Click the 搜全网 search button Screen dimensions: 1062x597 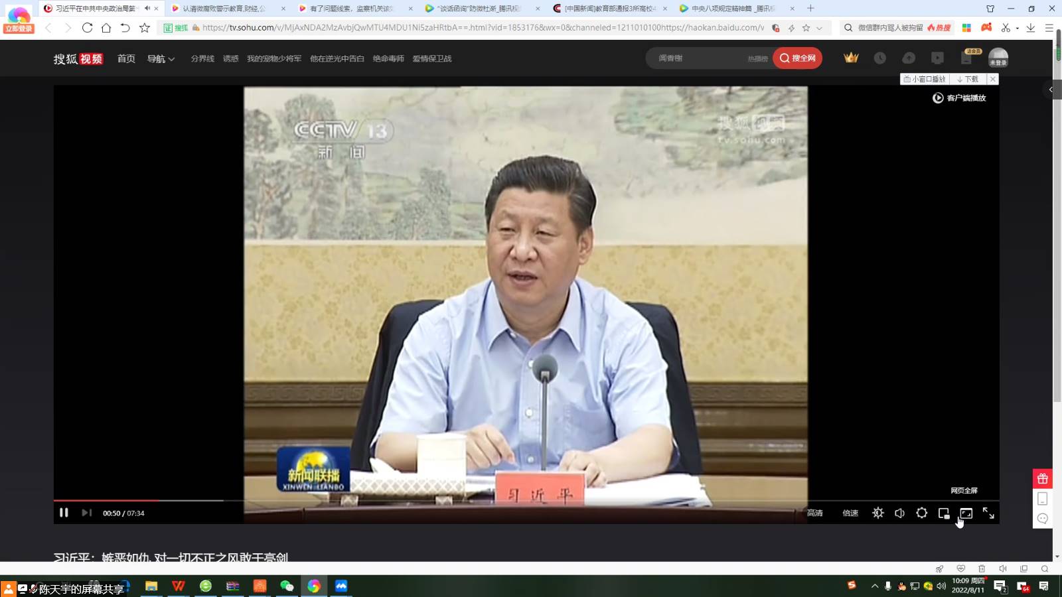798,58
